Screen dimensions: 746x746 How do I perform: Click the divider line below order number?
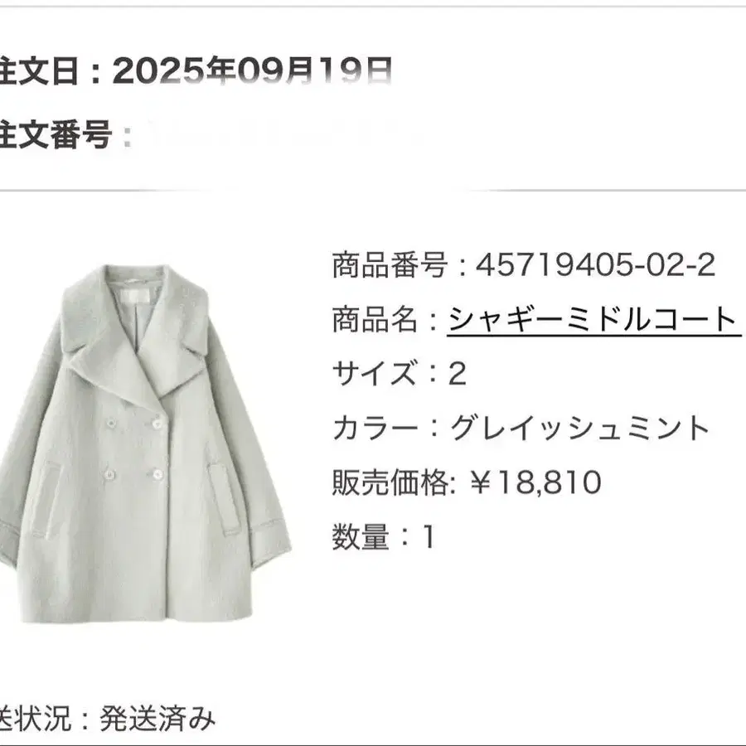point(373,191)
